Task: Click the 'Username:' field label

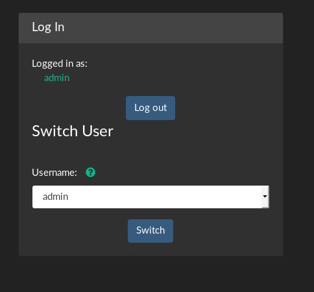Action: click(x=54, y=173)
